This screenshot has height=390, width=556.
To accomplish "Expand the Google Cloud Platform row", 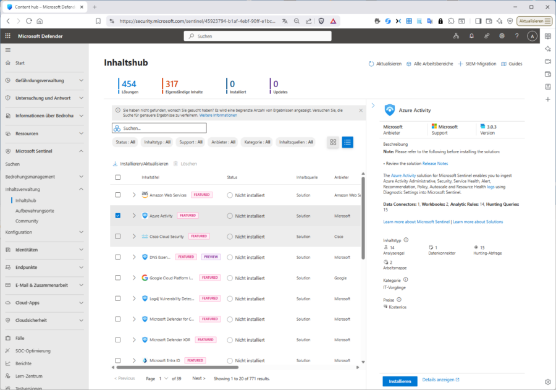I will 134,278.
